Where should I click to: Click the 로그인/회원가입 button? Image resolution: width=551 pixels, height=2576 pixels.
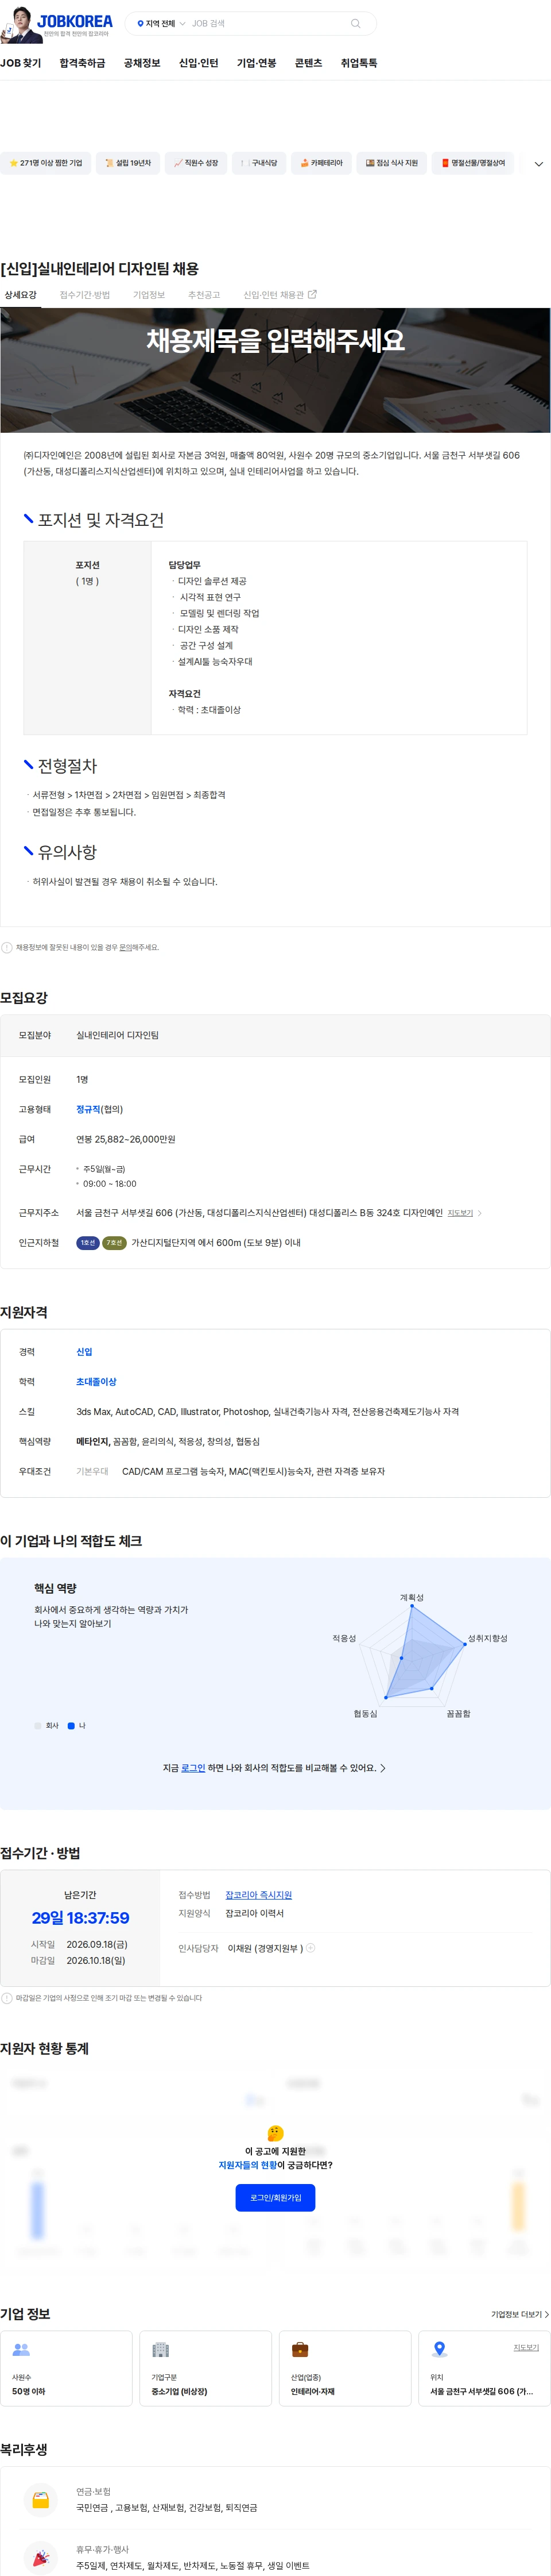pos(275,2198)
